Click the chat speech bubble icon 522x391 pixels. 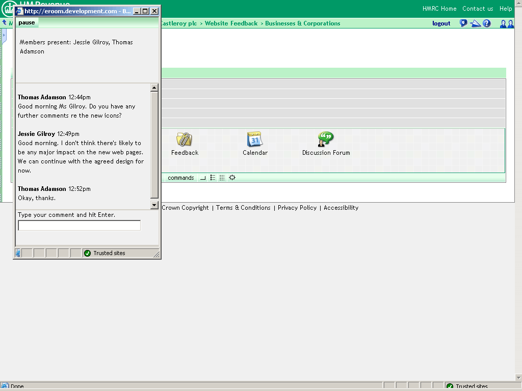(463, 23)
